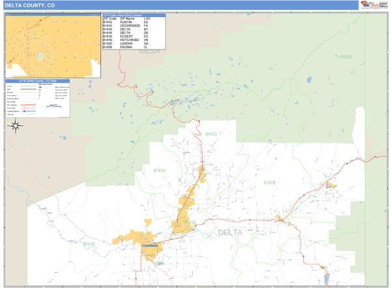Click the Interstate Highway shield sample in legend
The image size is (391, 288).
[x=25, y=111]
